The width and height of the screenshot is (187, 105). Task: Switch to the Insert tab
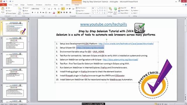pos(16,5)
